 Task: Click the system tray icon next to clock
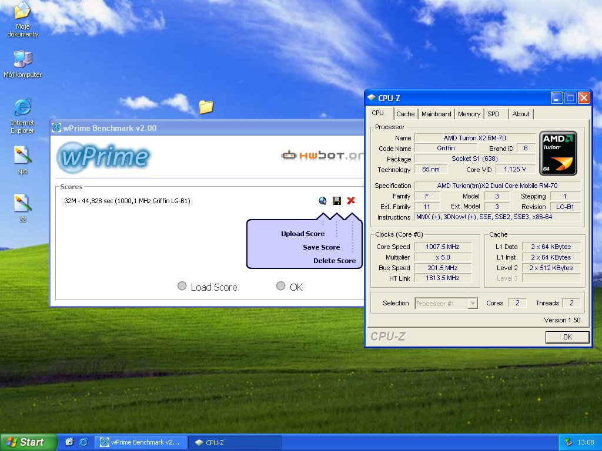tap(568, 442)
